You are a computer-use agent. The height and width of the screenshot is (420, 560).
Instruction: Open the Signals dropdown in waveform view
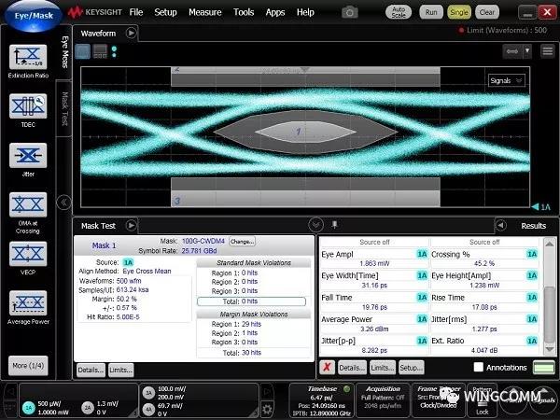(507, 80)
